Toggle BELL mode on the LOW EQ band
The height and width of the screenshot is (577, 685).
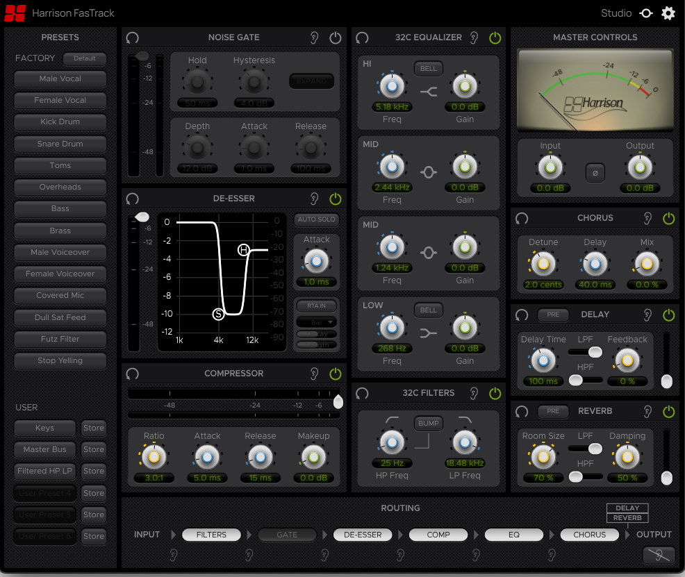[x=429, y=310]
